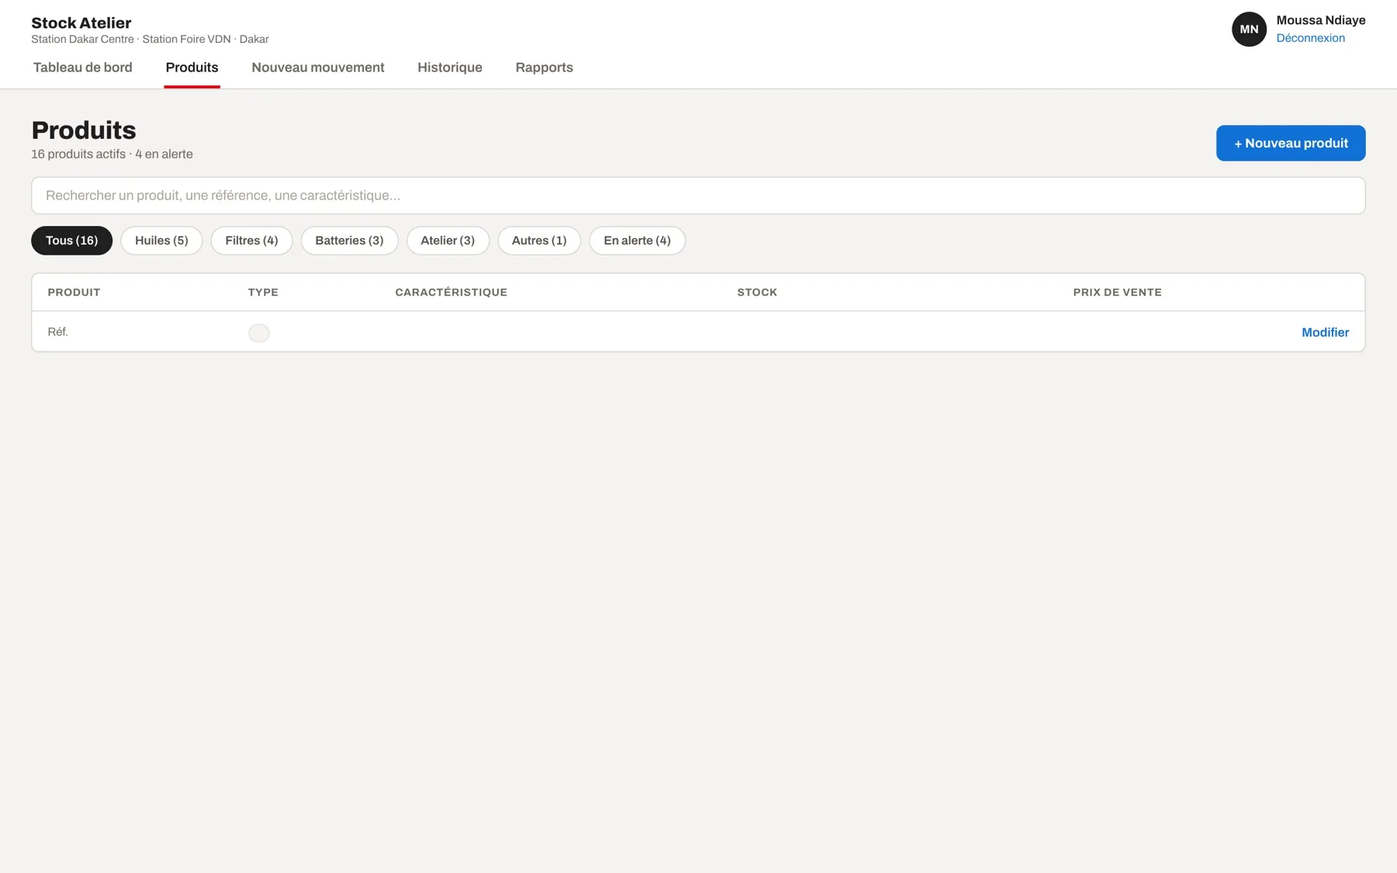Filter products by Filtres (4)
Viewport: 1397px width, 873px height.
251,241
